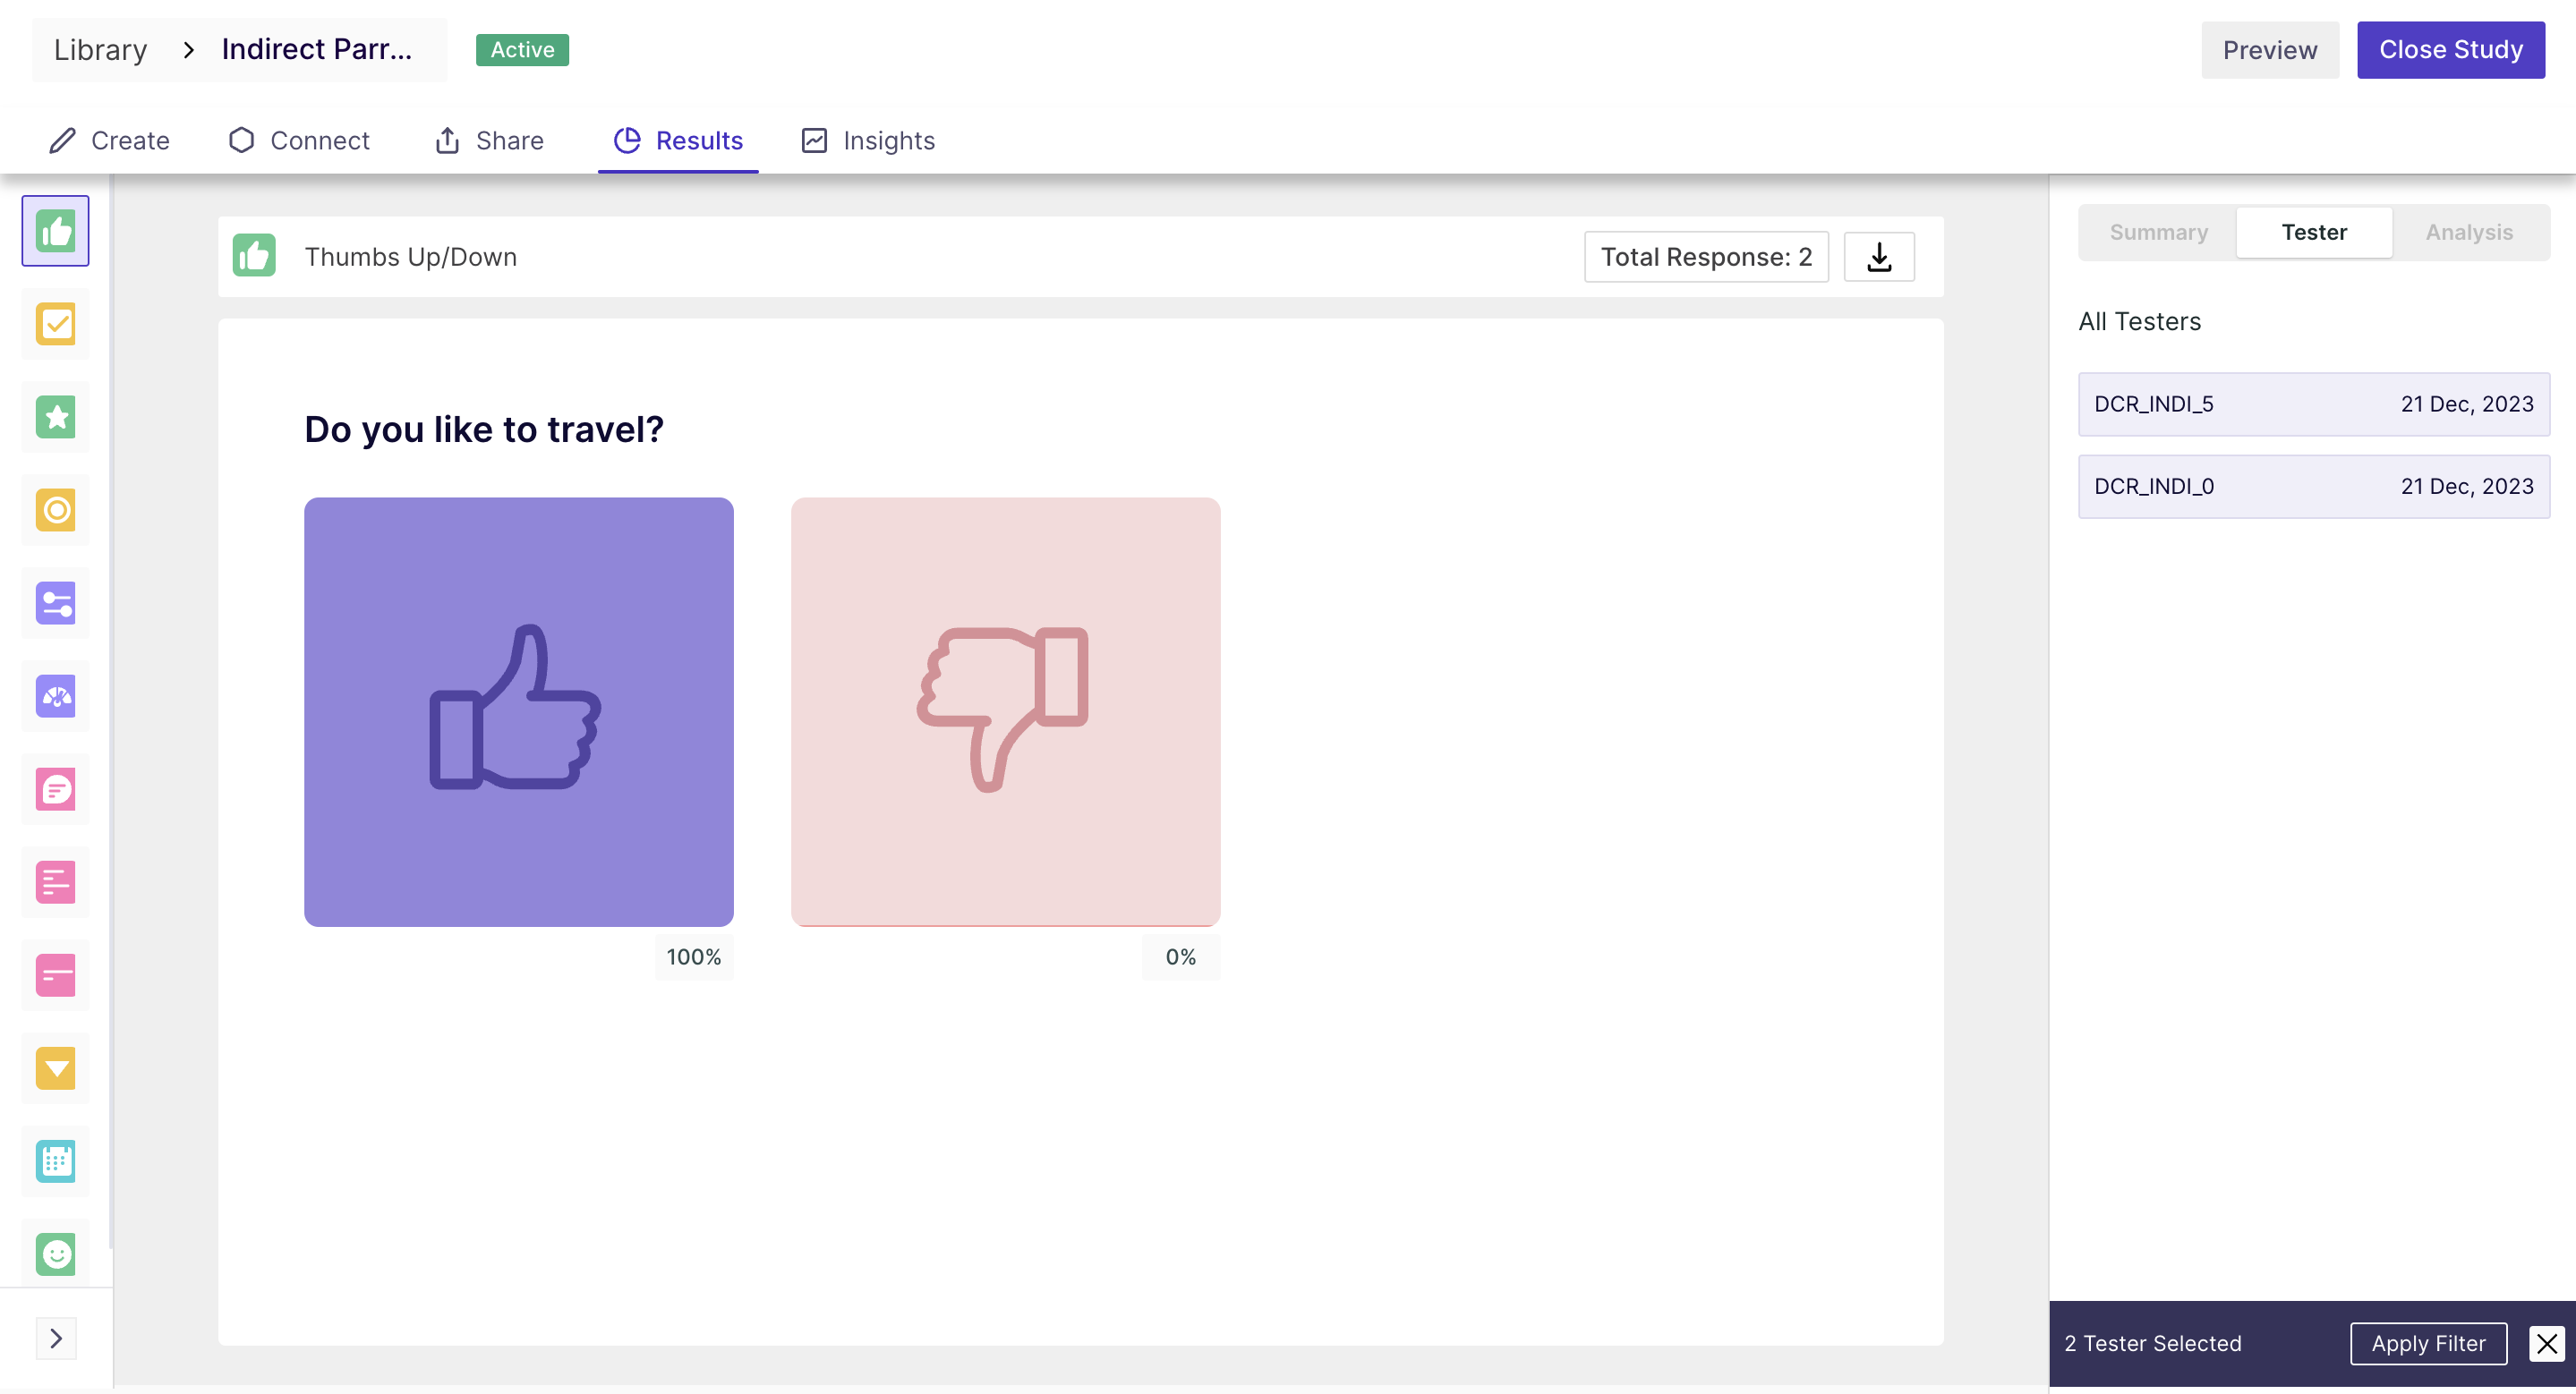Open the pink chat bubble question in sidebar

pyautogui.click(x=56, y=789)
